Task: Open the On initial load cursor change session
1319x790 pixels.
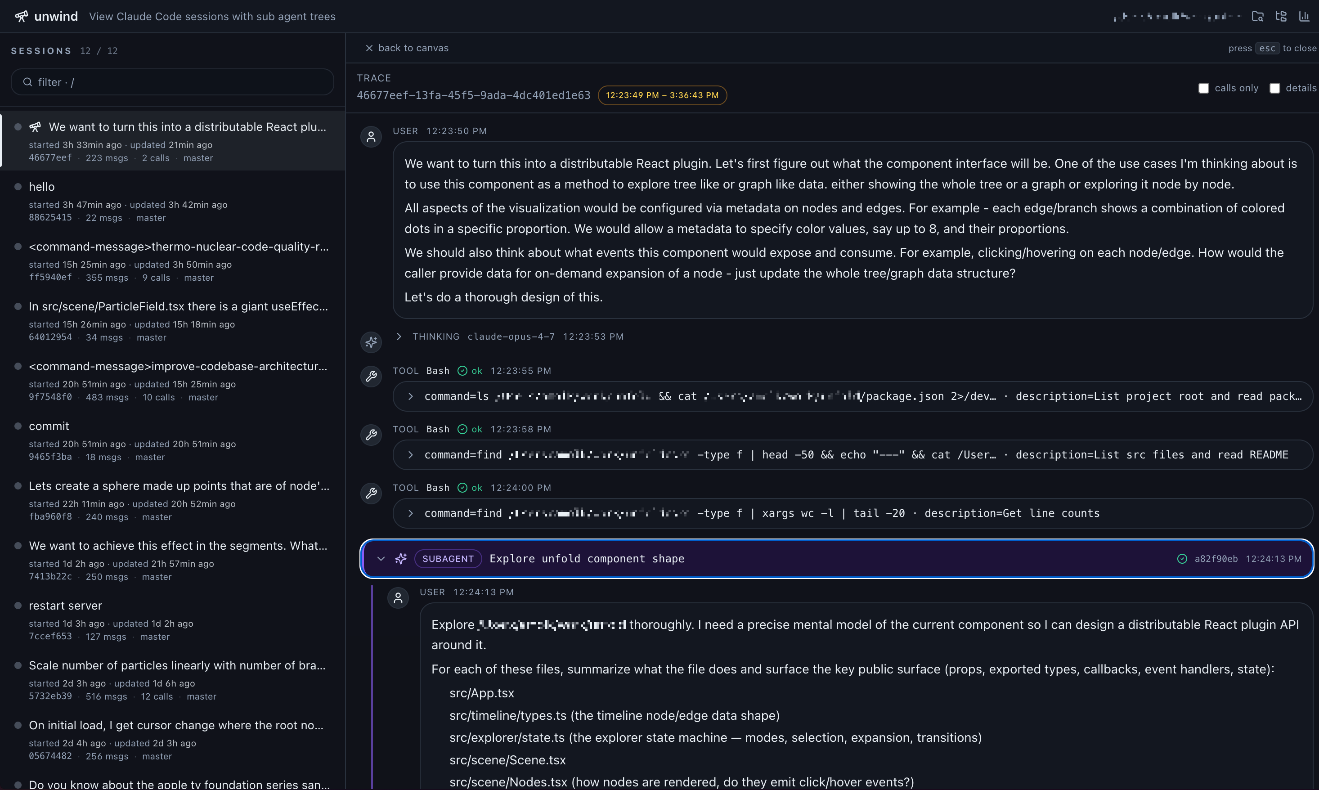Action: (x=173, y=739)
